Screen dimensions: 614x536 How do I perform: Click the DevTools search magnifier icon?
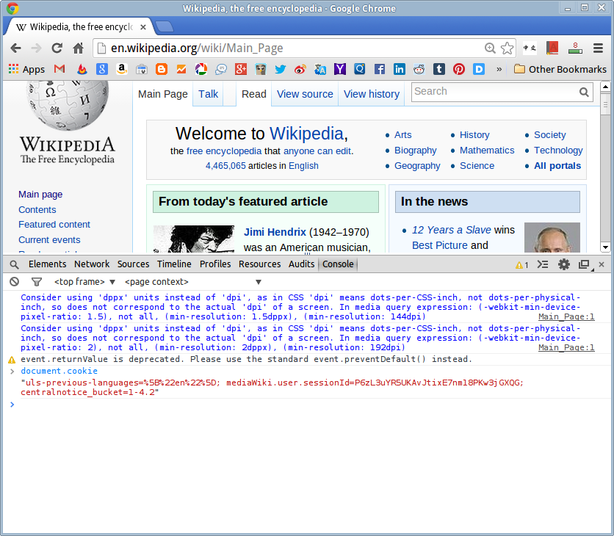tap(14, 264)
